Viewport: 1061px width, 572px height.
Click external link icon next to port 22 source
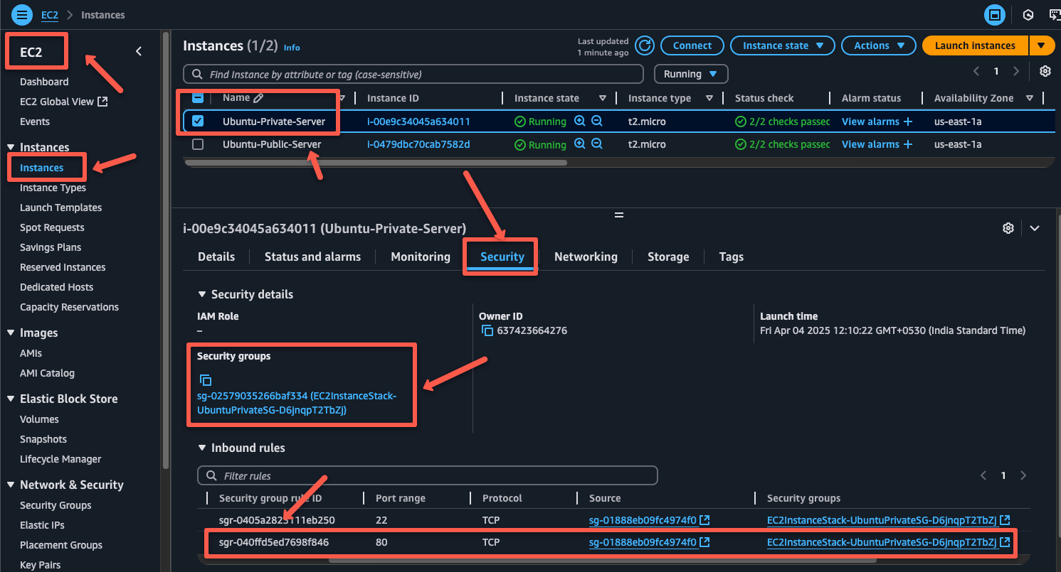click(704, 520)
